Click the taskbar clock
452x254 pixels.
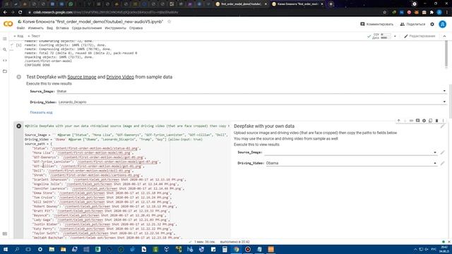coord(444,249)
